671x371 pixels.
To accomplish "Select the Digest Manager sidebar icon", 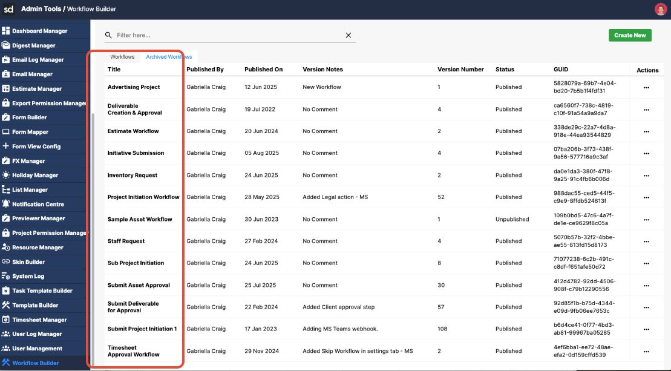I will (x=5, y=45).
